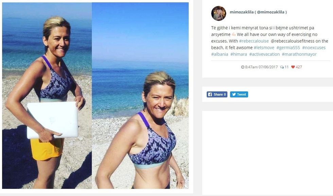Open the mimozaklila profile avatar

tap(218, 13)
